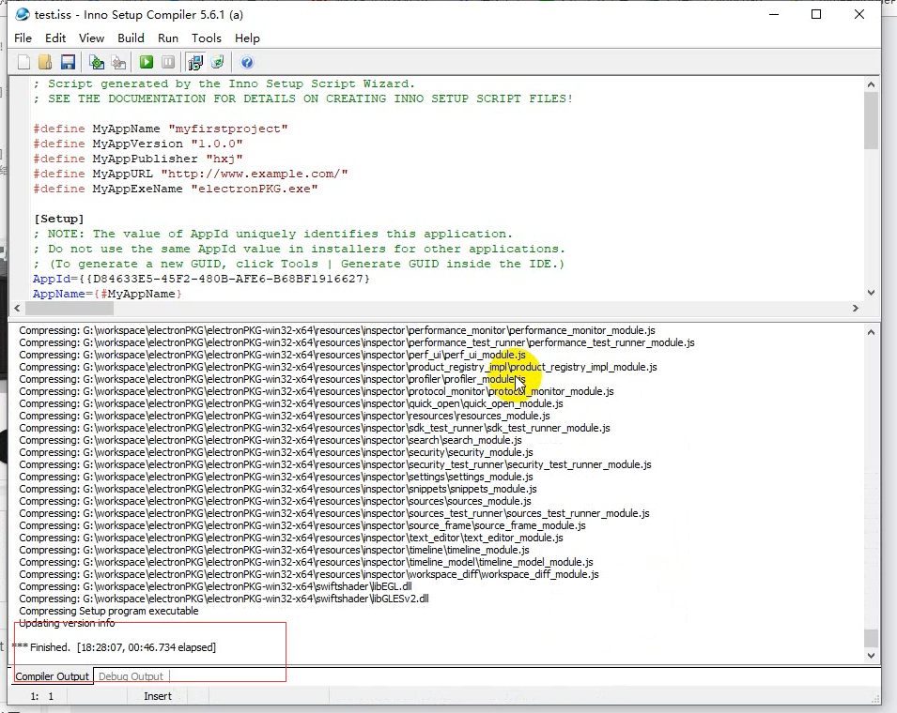This screenshot has height=713, width=897.
Task: Open an existing script file
Action: tap(45, 62)
